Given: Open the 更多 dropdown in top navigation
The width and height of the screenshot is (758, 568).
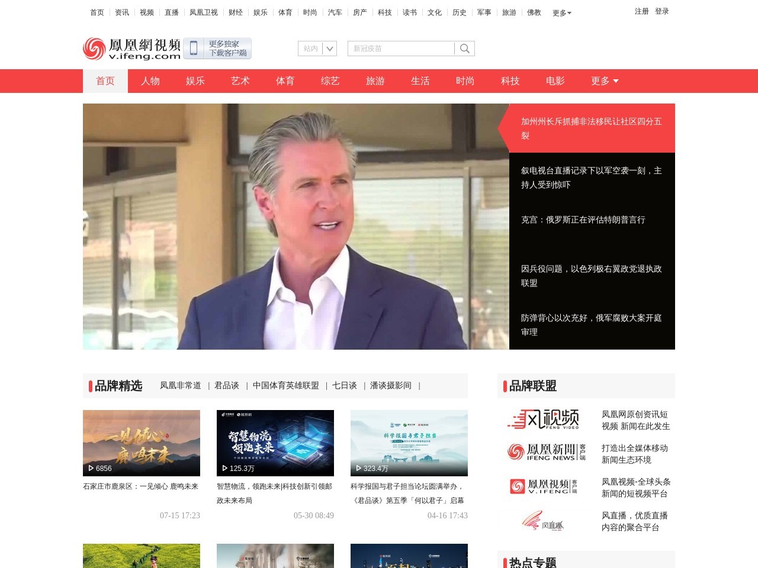Looking at the screenshot, I should coord(560,12).
